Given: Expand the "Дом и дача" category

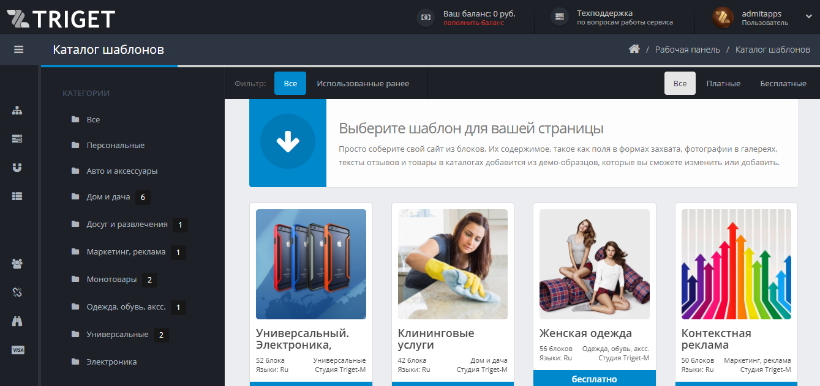Looking at the screenshot, I should click(108, 197).
